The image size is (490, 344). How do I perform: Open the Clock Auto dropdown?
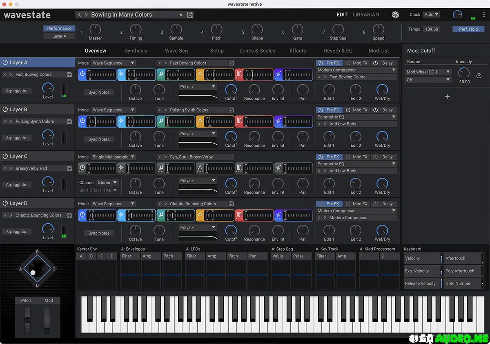[x=432, y=15]
